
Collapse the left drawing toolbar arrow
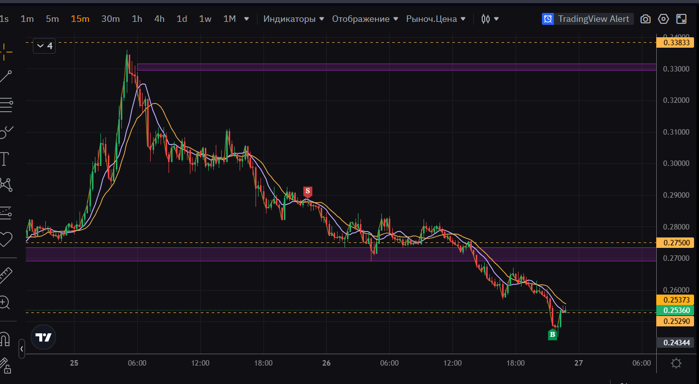click(x=22, y=349)
